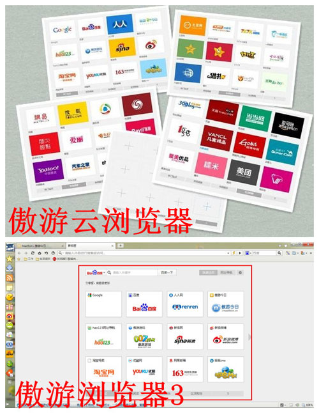Click the undo closed page icon

click(46, 253)
